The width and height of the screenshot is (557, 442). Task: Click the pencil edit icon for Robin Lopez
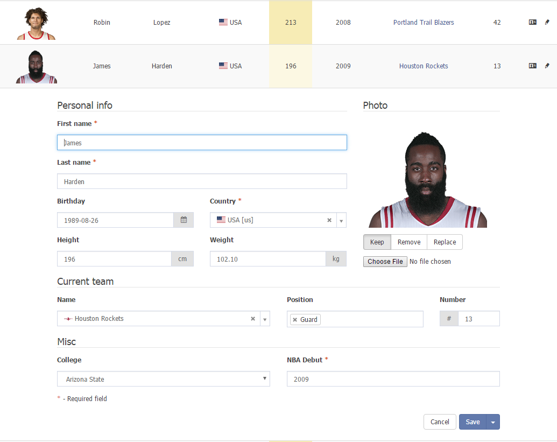[547, 23]
